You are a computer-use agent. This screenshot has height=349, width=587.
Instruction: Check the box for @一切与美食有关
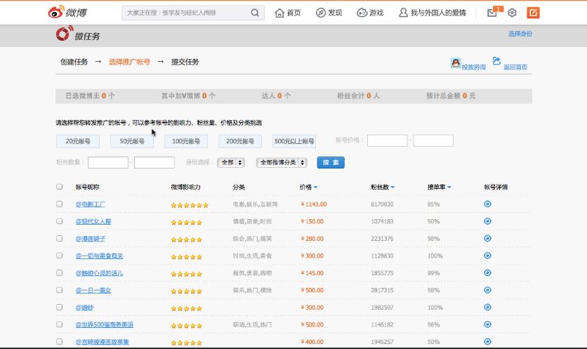59,256
